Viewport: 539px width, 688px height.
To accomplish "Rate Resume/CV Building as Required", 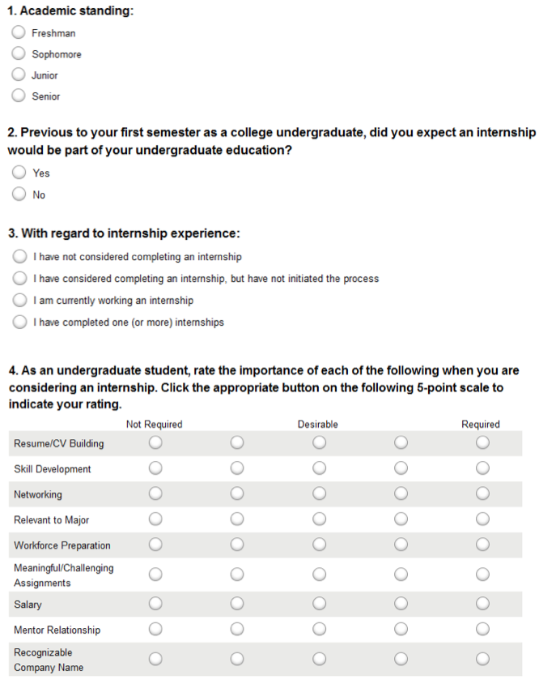I will 482,442.
